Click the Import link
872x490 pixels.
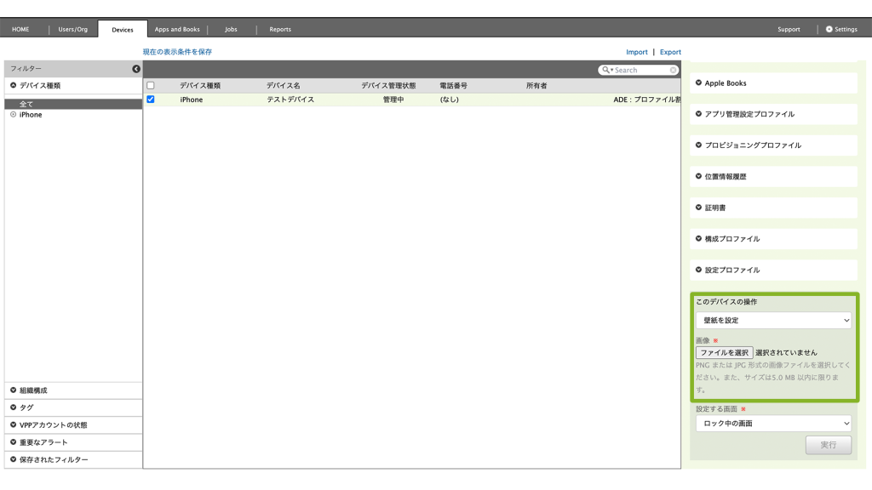[x=636, y=52]
